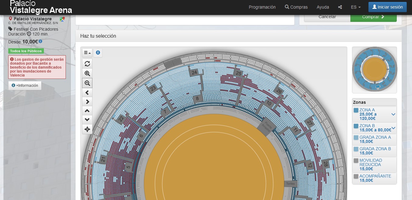Open Google Maps location icon

tap(63, 19)
